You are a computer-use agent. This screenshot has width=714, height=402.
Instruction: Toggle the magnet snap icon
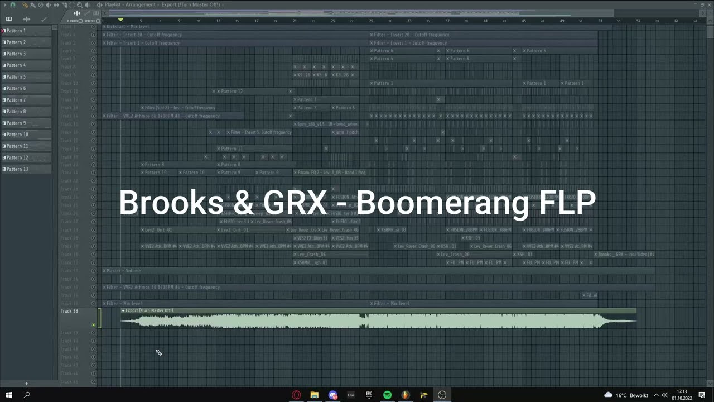[13, 5]
